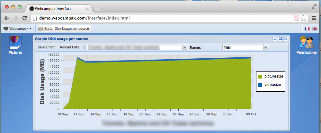Switch language to English flag
Viewport: 321px width, 133px height.
click(315, 29)
